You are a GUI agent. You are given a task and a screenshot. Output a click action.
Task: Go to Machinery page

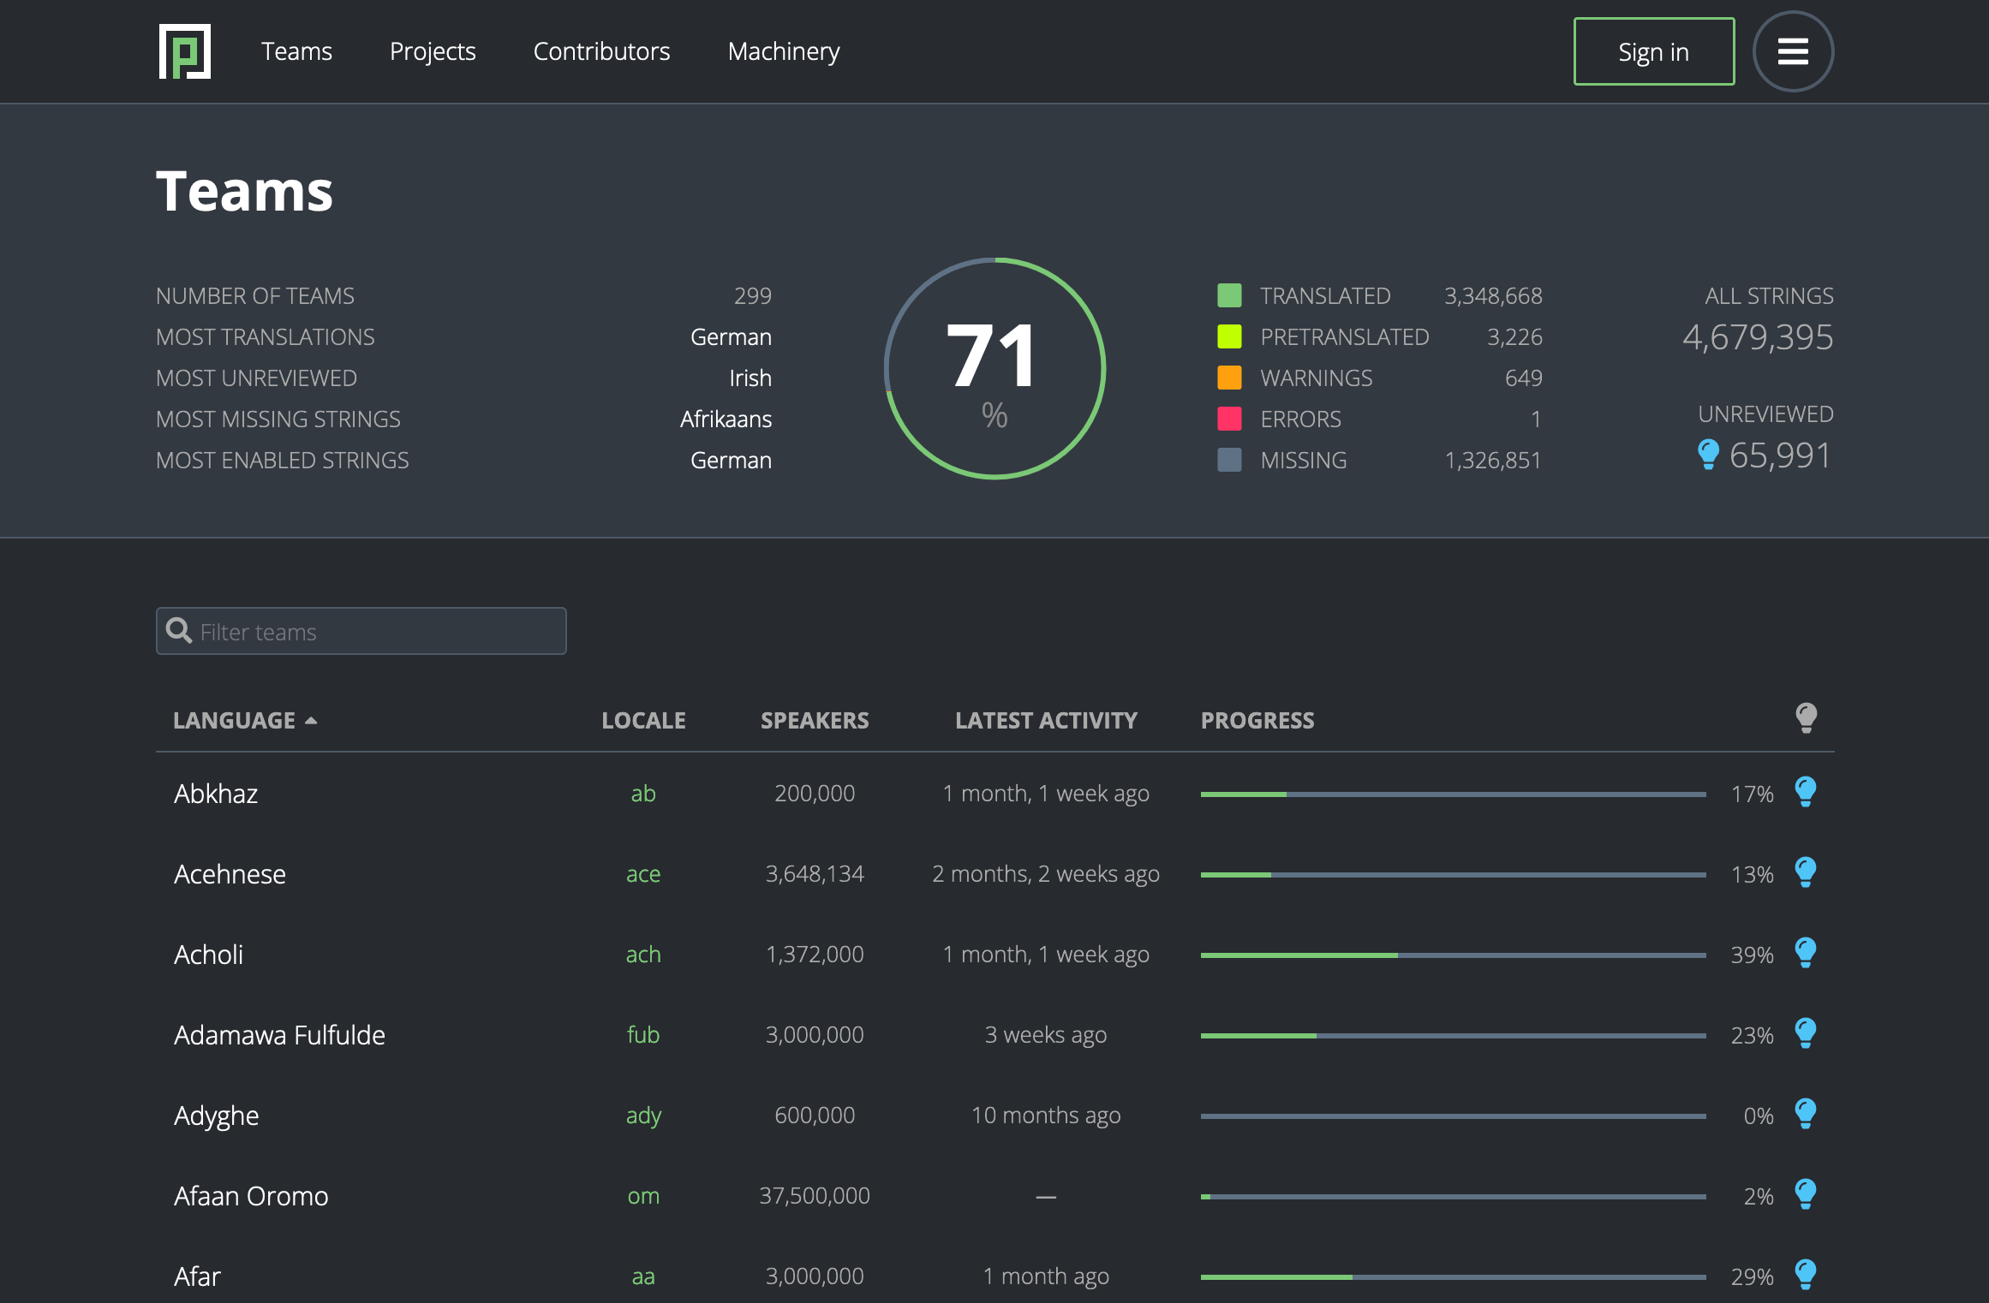(x=783, y=51)
